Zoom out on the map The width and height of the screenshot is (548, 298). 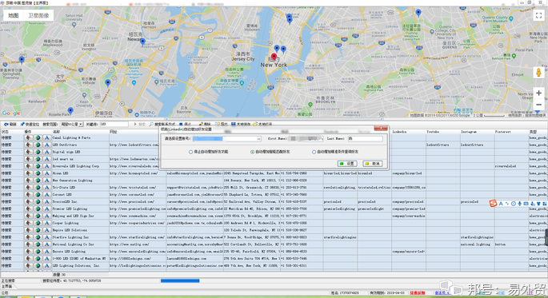538,105
